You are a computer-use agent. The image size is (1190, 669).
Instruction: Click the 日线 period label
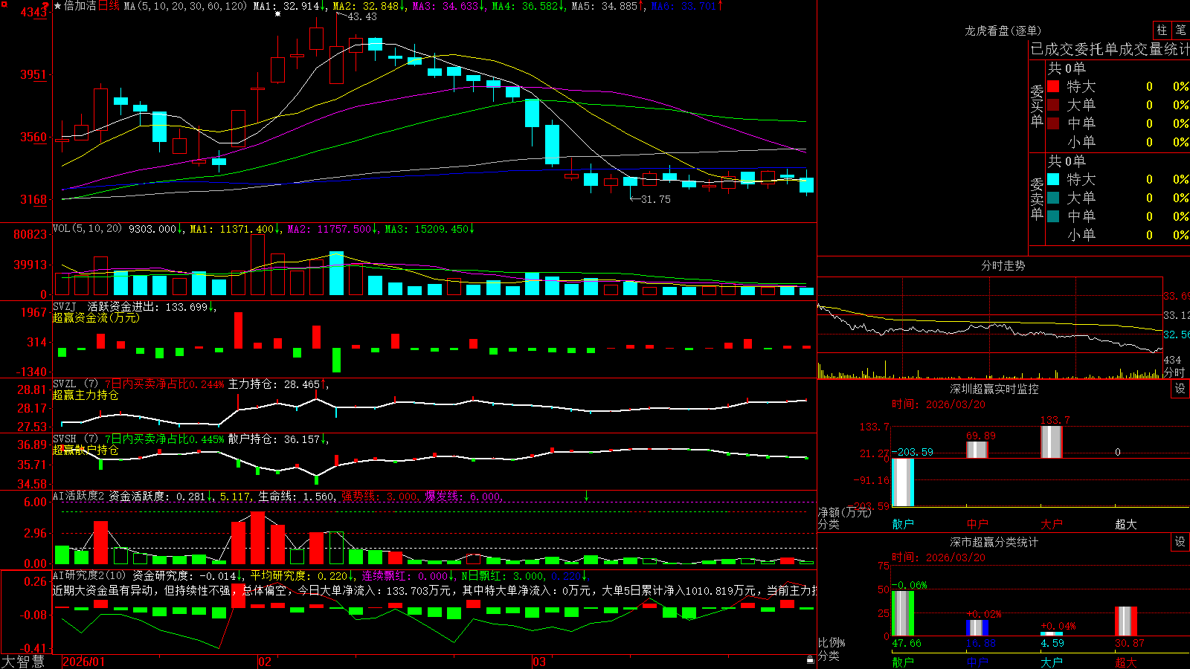109,6
